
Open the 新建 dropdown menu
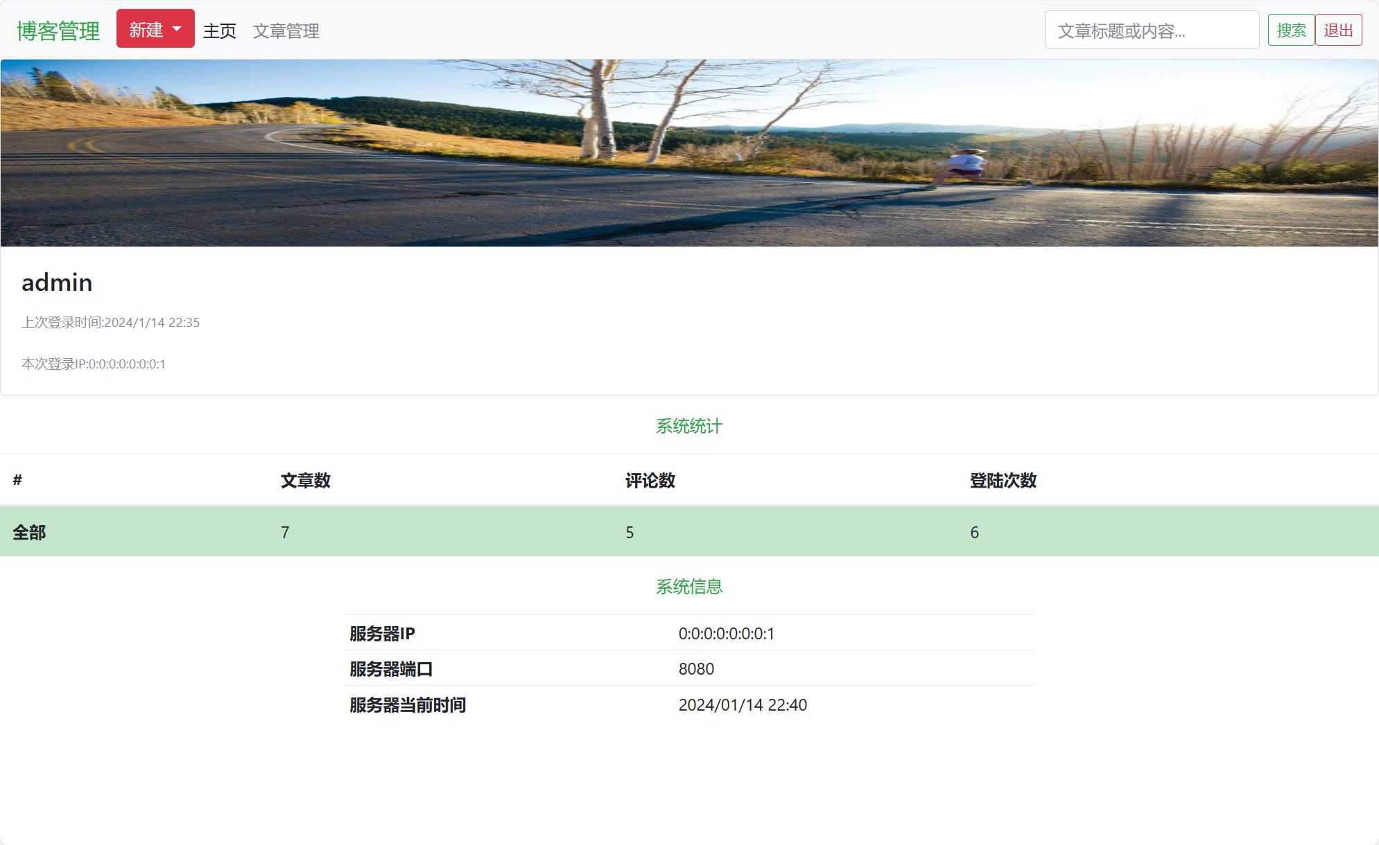pyautogui.click(x=148, y=28)
